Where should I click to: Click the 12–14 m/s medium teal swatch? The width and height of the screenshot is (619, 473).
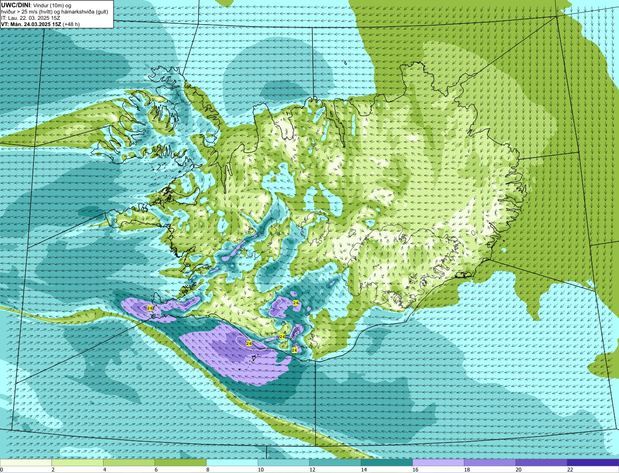click(x=335, y=462)
